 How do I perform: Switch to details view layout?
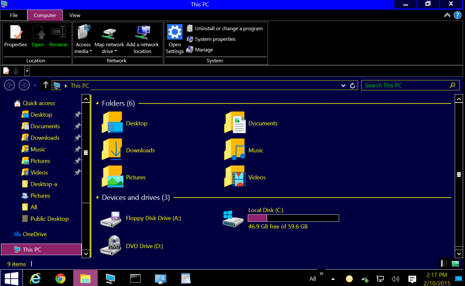pos(444,264)
